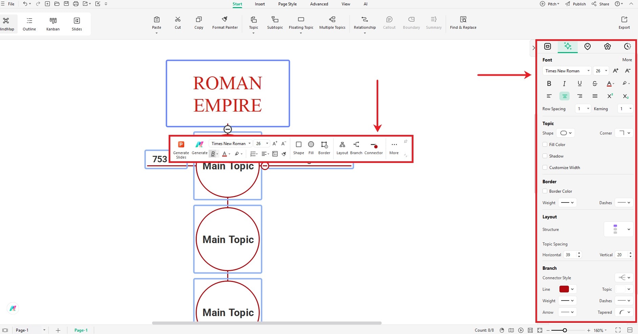The height and width of the screenshot is (334, 638).
Task: Open the Connector Style dropdown
Action: 624,278
